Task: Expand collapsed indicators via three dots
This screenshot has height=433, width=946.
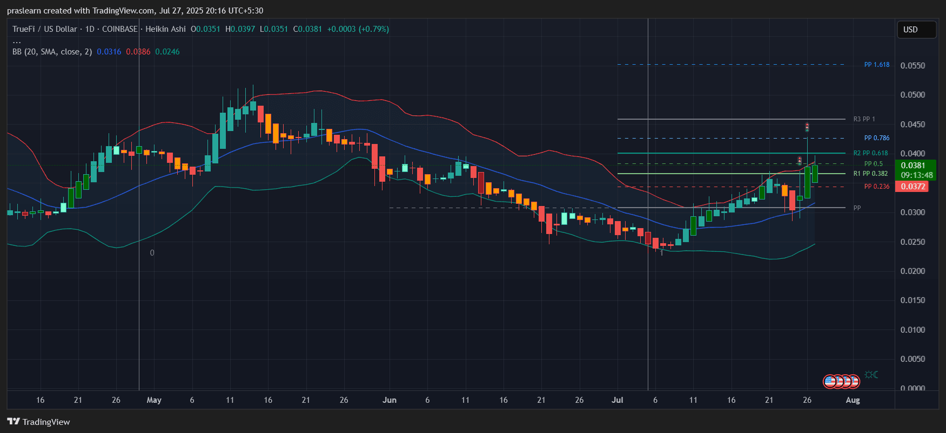Action: pyautogui.click(x=17, y=41)
